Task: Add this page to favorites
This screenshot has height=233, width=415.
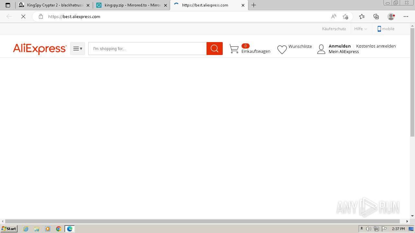Action: click(345, 17)
